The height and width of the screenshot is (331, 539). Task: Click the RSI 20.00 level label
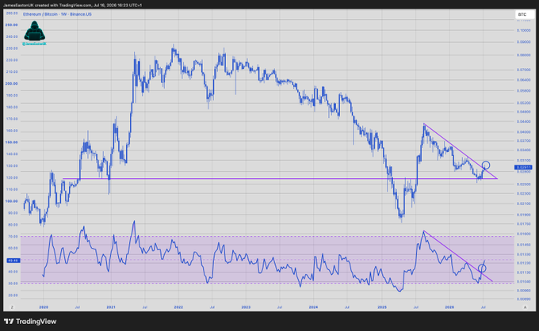(13, 295)
